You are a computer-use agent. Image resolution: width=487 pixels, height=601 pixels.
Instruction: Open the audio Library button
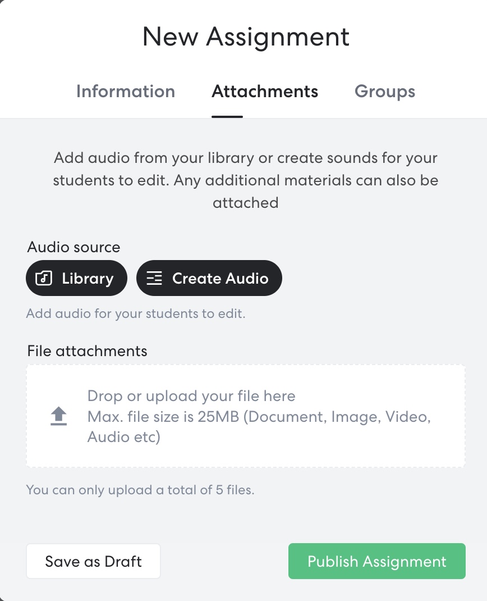click(76, 278)
